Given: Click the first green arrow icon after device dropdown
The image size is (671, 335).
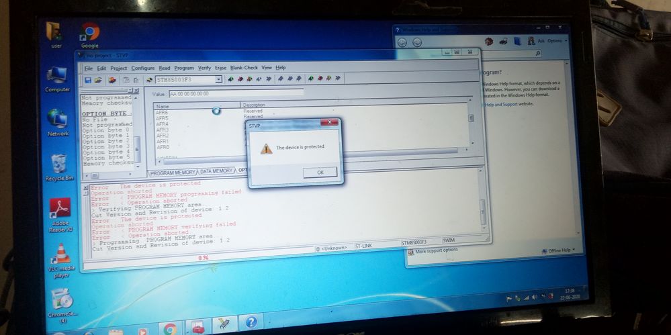Looking at the screenshot, I should pos(230,79).
